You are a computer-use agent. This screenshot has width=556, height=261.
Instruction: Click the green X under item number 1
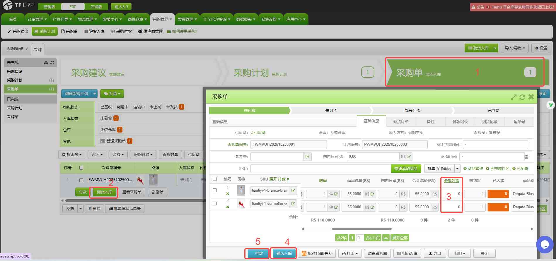pos(228,194)
